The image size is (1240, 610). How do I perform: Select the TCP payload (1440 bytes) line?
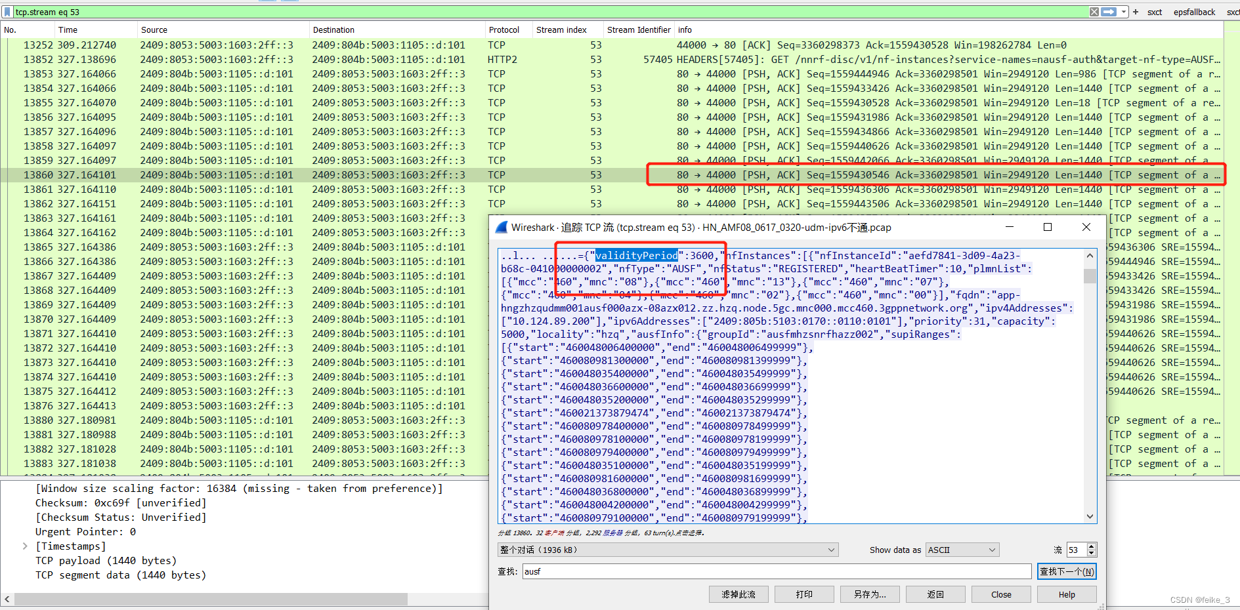coord(106,561)
